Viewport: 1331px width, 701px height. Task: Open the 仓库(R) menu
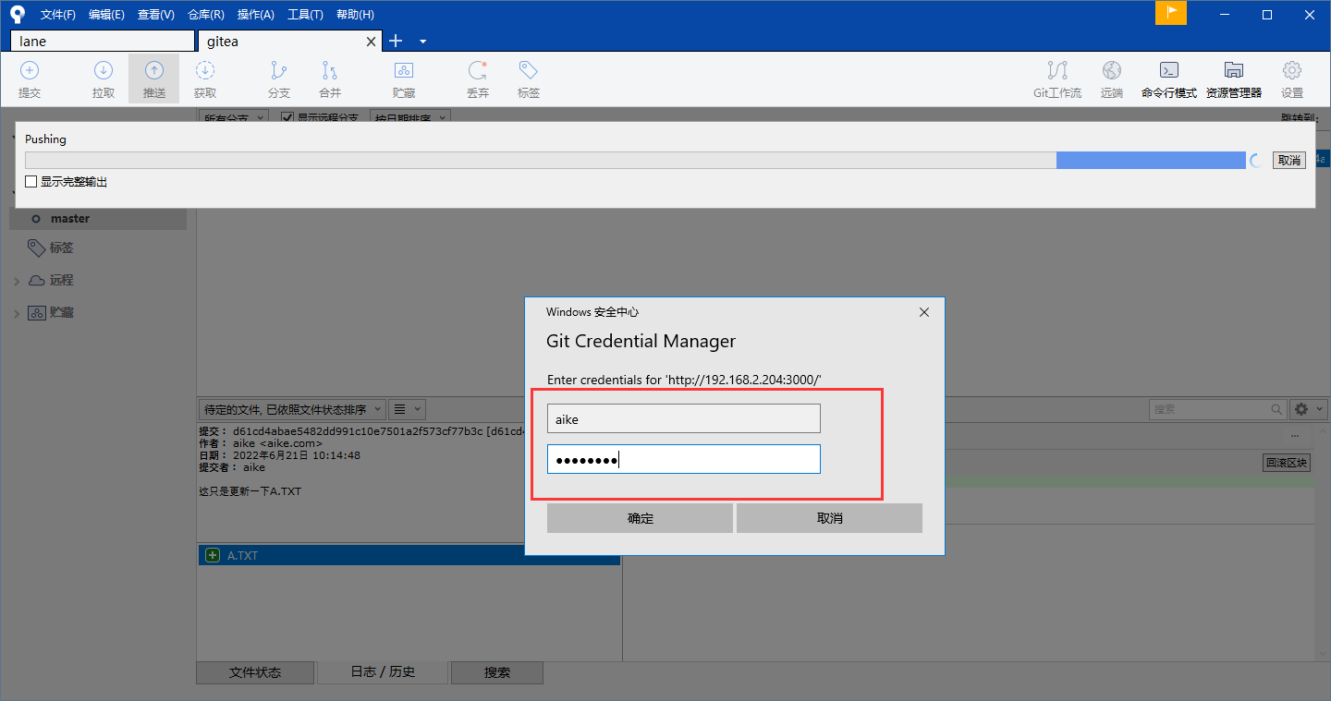205,14
